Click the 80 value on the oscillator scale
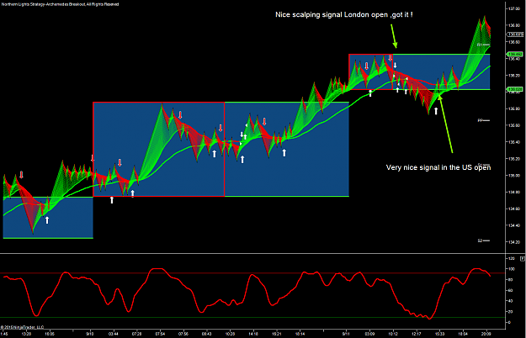The height and width of the screenshot is (338, 526). tap(511, 280)
